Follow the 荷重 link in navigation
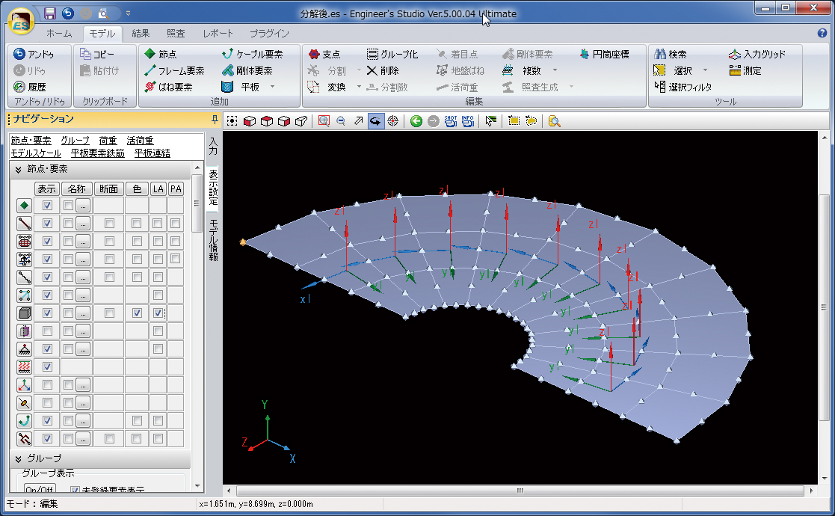Viewport: 835px width, 516px height. coord(108,141)
